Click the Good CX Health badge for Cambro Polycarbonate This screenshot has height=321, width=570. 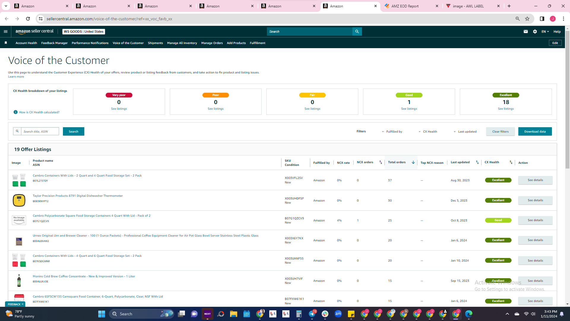(x=498, y=220)
